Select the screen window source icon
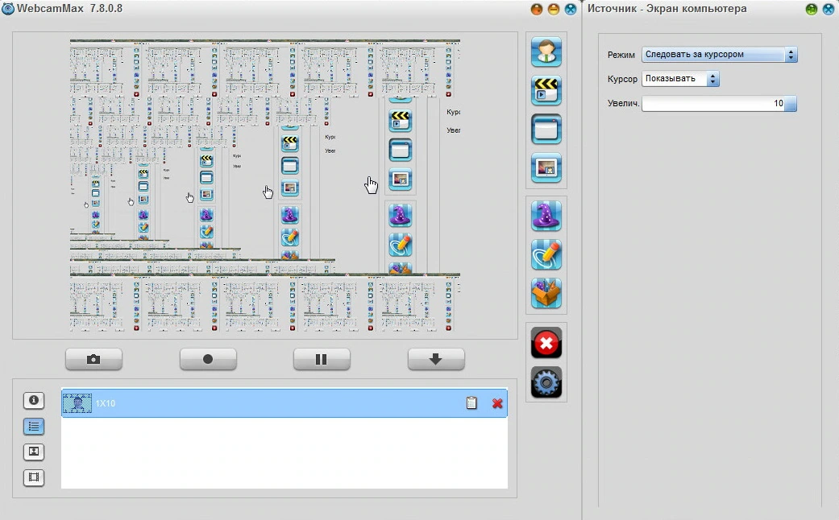The image size is (839, 520). (x=546, y=130)
